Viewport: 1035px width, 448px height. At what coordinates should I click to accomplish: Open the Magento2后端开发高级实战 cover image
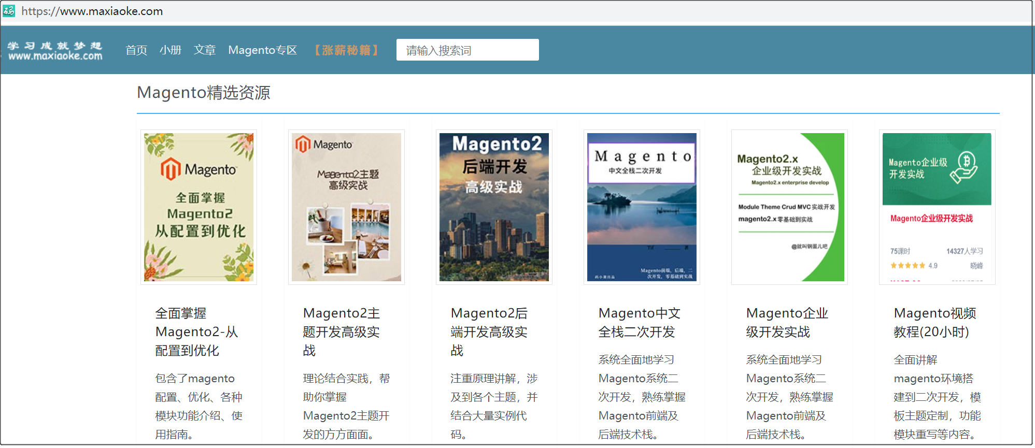[494, 207]
